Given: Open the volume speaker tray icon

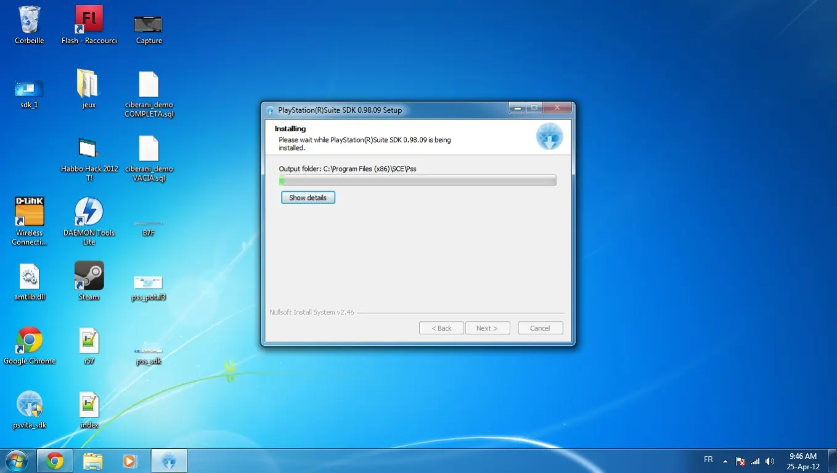Looking at the screenshot, I should pos(770,461).
